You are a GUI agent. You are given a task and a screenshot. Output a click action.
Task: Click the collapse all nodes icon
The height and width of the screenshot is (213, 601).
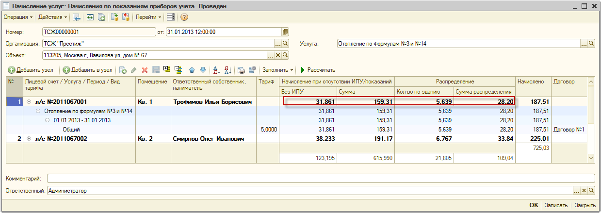coord(178,70)
